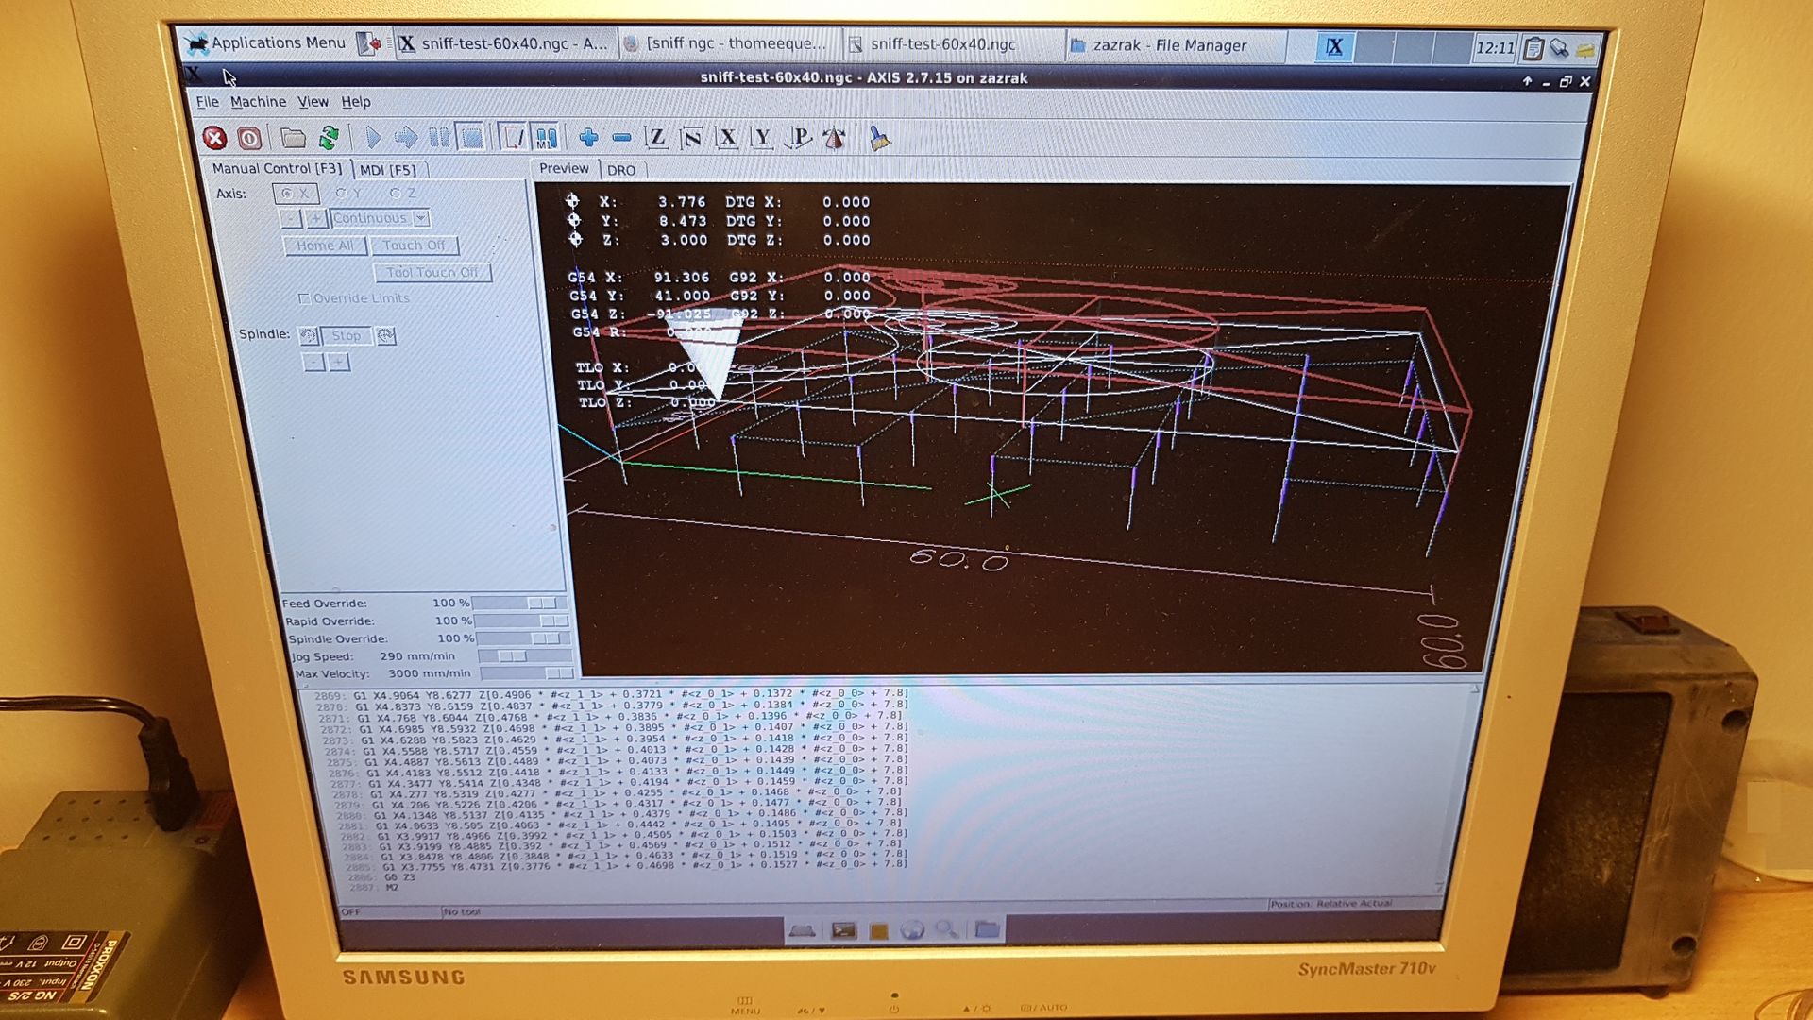
Task: Clear the live plot with broom icon
Action: pyautogui.click(x=879, y=139)
